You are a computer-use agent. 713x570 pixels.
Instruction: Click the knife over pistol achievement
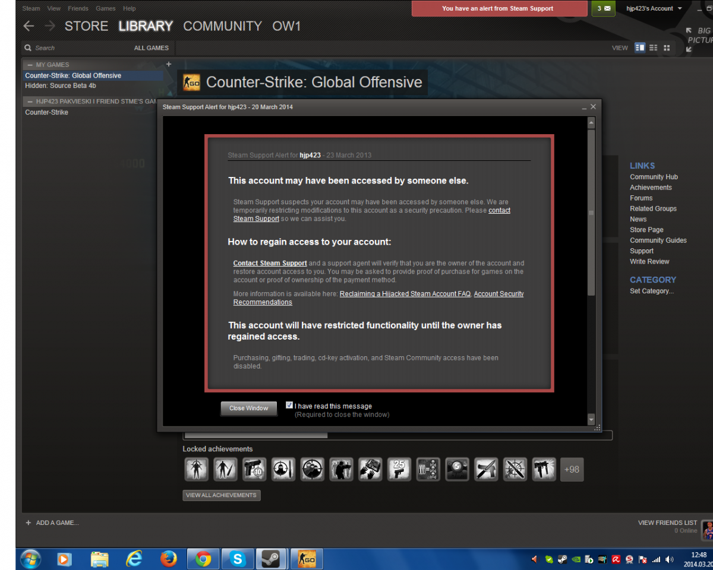click(x=486, y=469)
